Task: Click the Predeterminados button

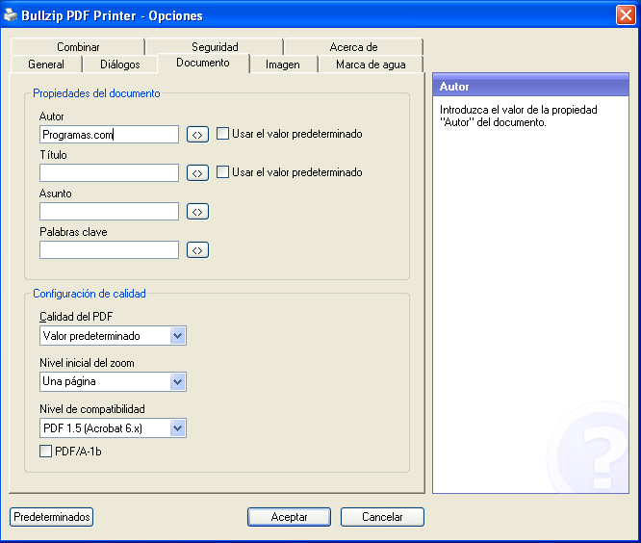Action: pyautogui.click(x=52, y=517)
